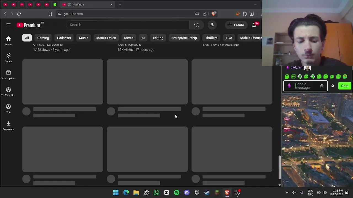Select the Mobile Phones filter chip
Viewport: 353px width, 198px height.
(250, 38)
